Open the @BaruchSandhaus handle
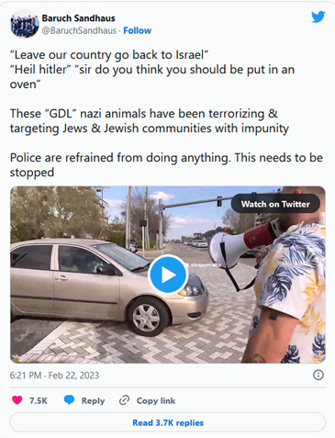335x438 pixels. point(79,30)
